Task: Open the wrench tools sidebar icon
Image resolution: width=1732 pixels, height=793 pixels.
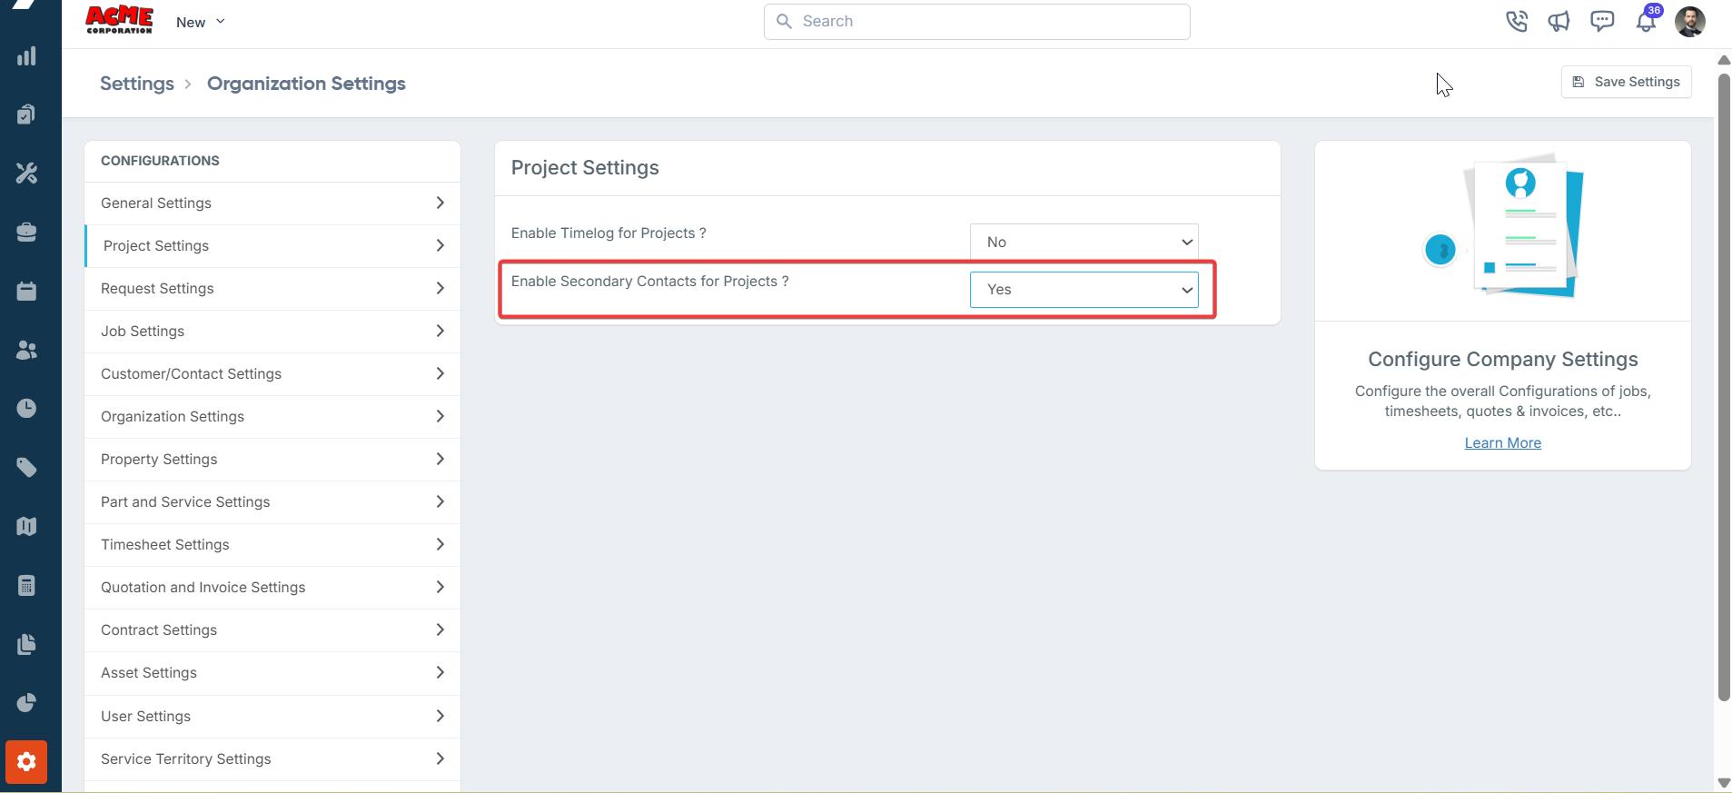Action: 26,173
